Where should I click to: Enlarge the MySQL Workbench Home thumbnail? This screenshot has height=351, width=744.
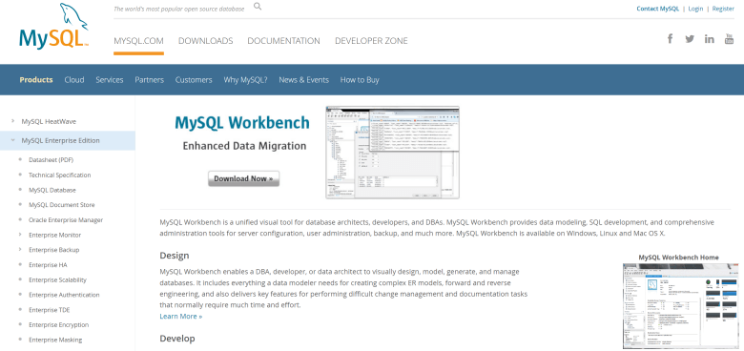click(x=680, y=306)
